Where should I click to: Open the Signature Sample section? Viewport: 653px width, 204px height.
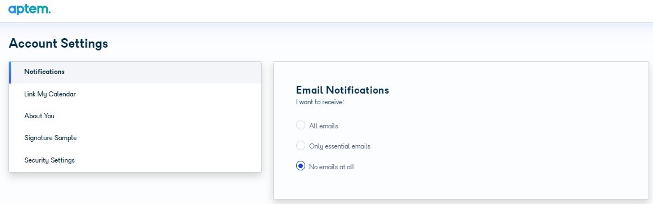click(135, 138)
